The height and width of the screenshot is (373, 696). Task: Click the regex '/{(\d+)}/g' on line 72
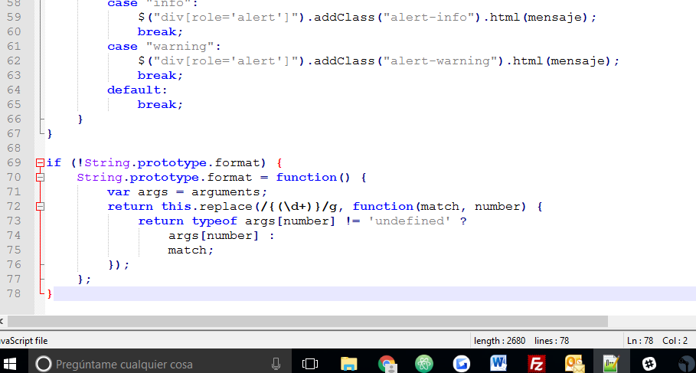[299, 207]
